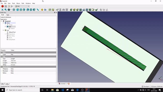Set the bottom view cube icon
Image resolution: width=163 pixels, height=92 pixels.
(x=31, y=10)
